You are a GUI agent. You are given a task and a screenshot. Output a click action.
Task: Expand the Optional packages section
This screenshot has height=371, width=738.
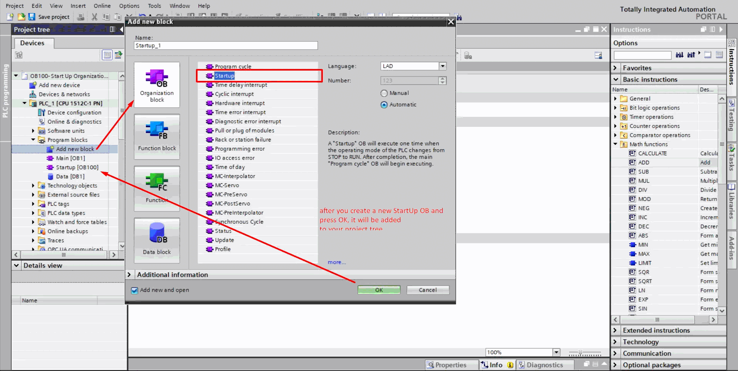click(x=615, y=365)
